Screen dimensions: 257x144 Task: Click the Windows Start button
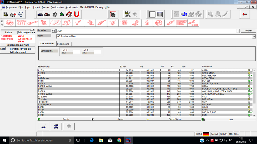pos(5,140)
